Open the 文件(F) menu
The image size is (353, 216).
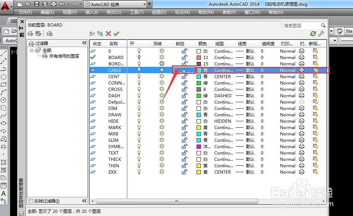(x=25, y=12)
